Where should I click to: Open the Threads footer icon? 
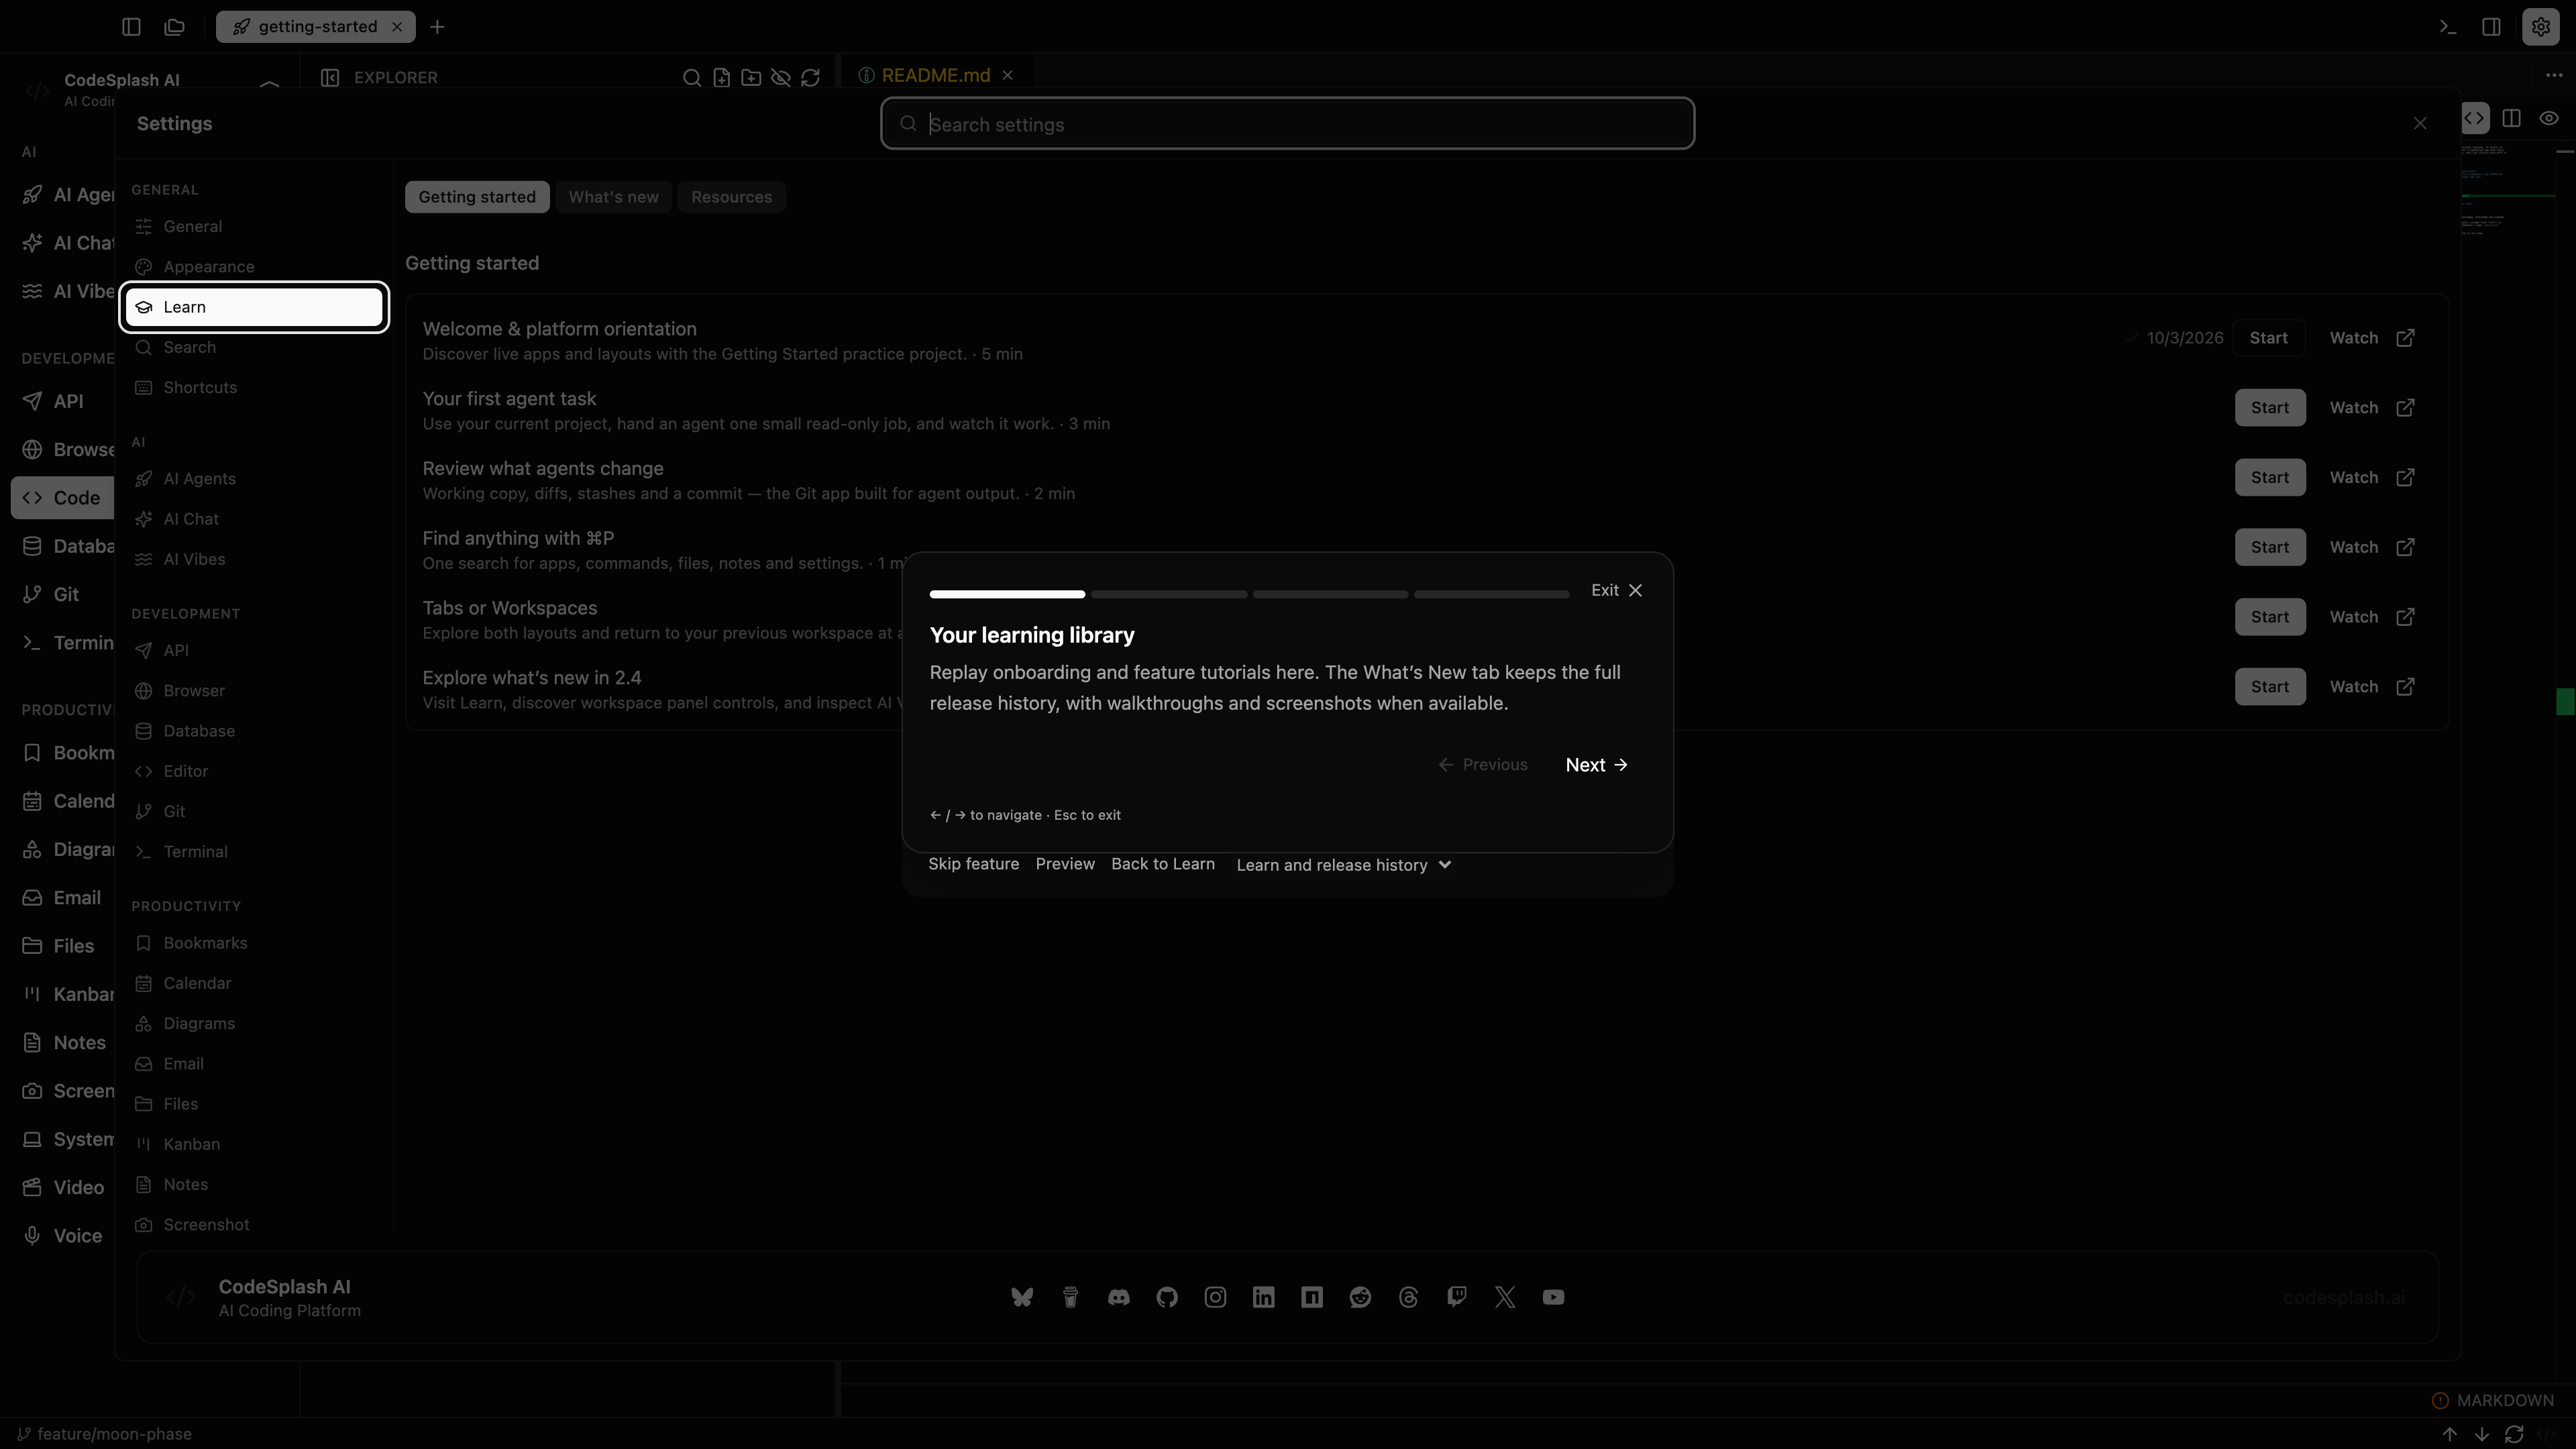[1408, 1297]
